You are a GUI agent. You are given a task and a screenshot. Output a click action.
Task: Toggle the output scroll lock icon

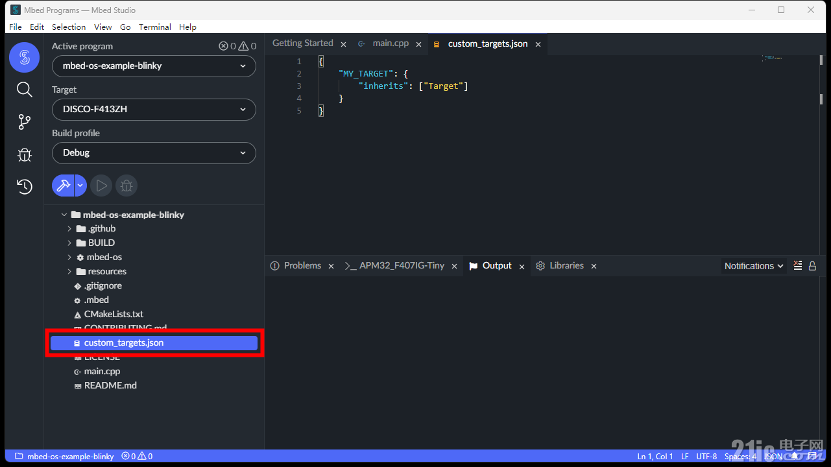point(812,265)
